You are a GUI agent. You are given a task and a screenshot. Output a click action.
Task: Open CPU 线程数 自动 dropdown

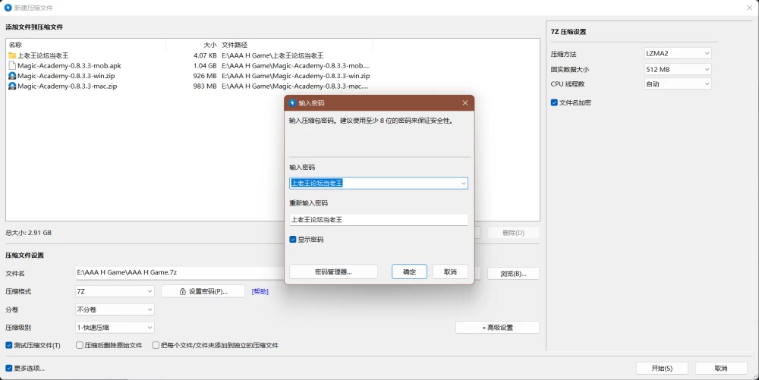pos(678,84)
